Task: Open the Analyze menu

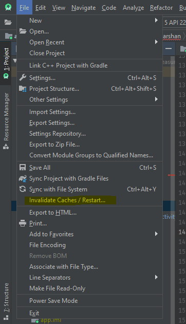Action: [x=133, y=8]
